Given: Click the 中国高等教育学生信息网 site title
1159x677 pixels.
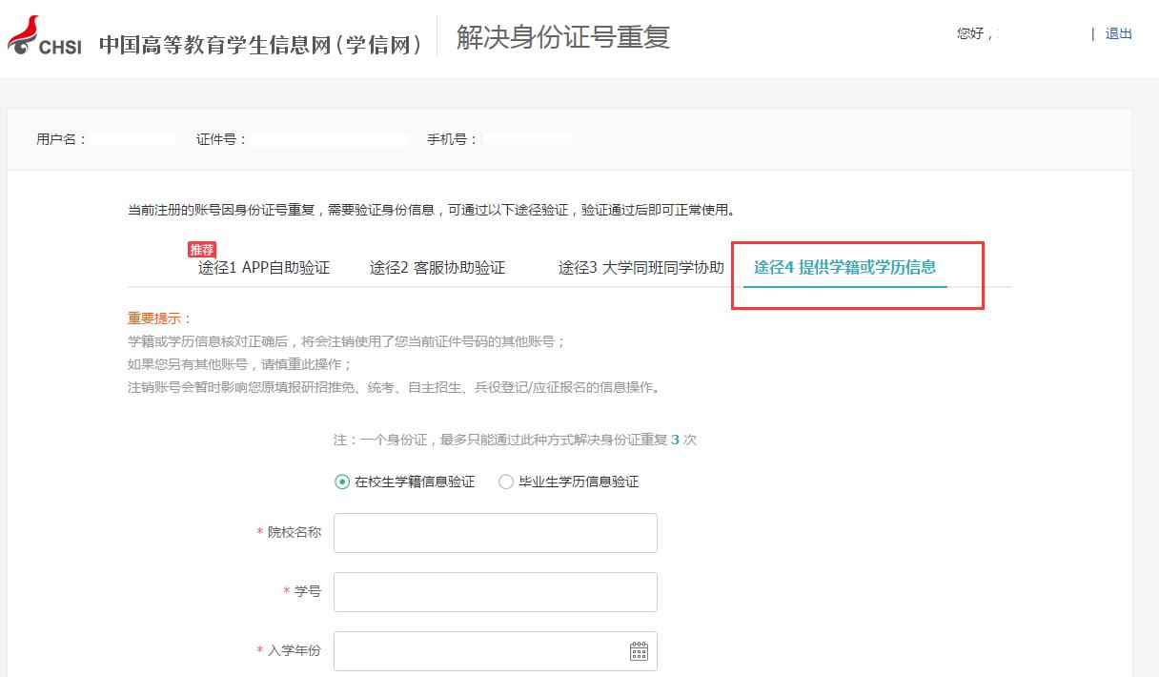Looking at the screenshot, I should [260, 44].
